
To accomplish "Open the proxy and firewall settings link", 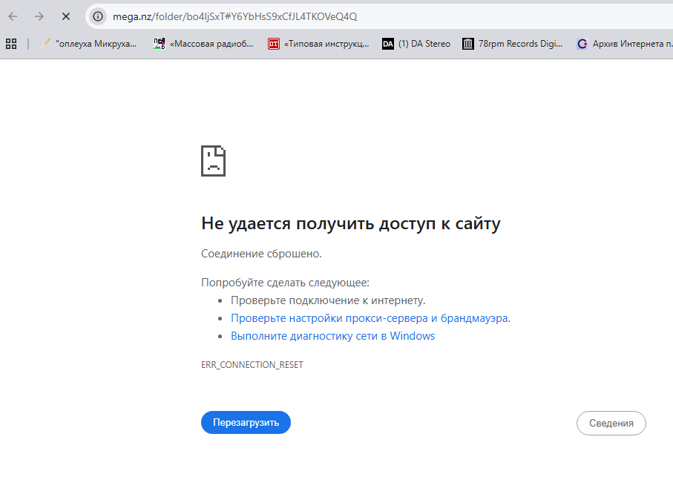I will point(368,317).
